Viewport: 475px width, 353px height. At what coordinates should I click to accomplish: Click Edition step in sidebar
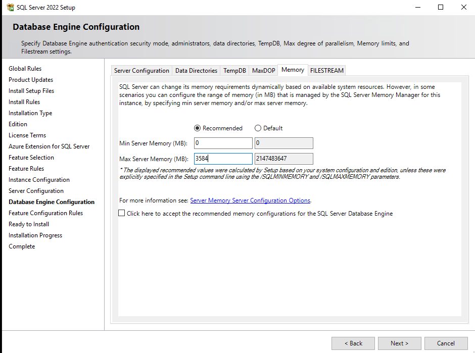(18, 124)
